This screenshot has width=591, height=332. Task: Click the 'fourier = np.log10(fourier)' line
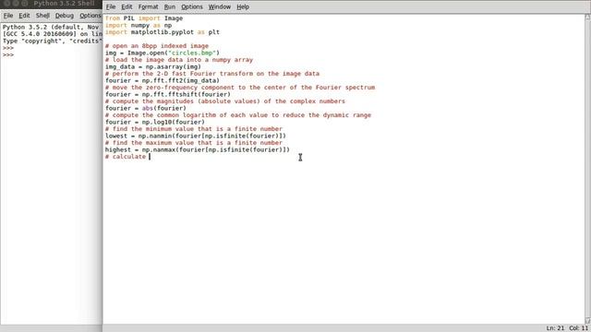tap(155, 122)
